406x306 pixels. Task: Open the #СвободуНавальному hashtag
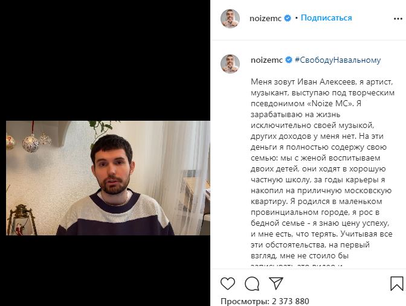[338, 60]
